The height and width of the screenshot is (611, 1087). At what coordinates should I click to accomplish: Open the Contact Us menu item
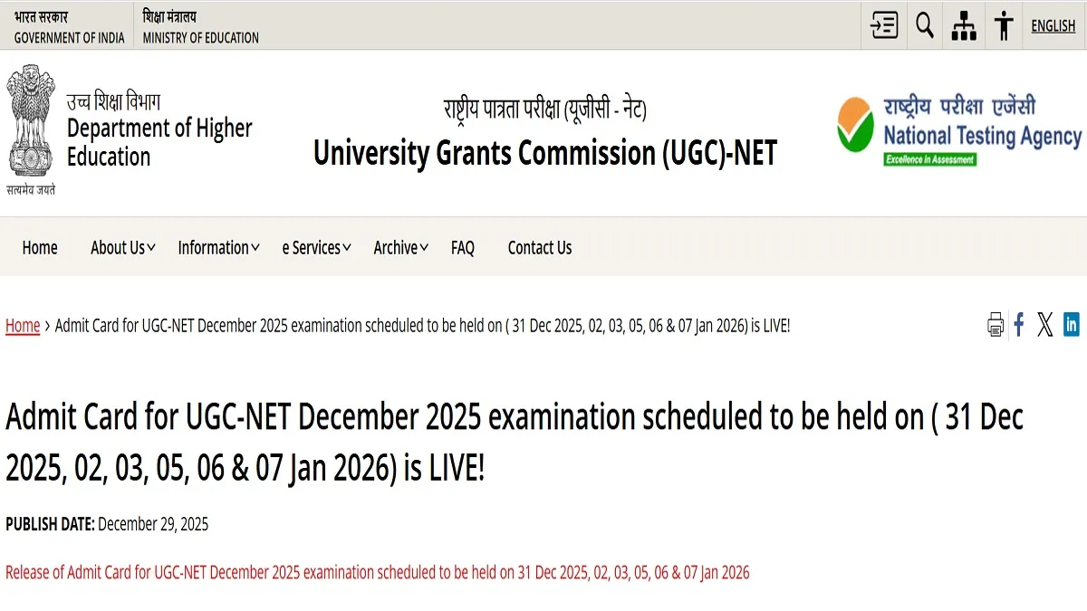[540, 248]
